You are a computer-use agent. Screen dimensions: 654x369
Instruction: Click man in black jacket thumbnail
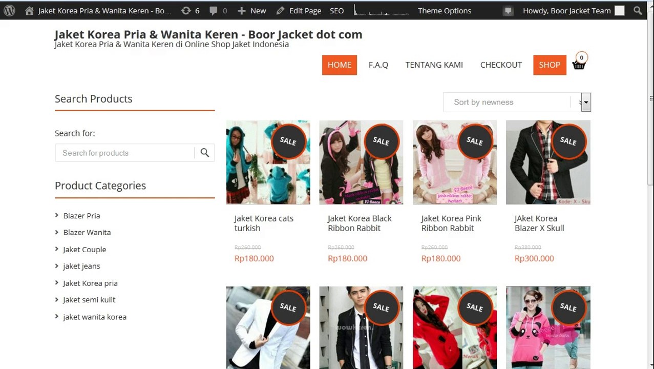pos(361,327)
